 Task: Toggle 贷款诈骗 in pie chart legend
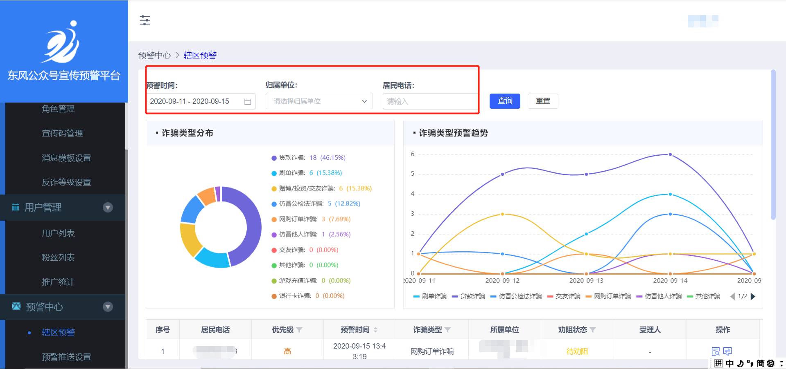pyautogui.click(x=309, y=158)
